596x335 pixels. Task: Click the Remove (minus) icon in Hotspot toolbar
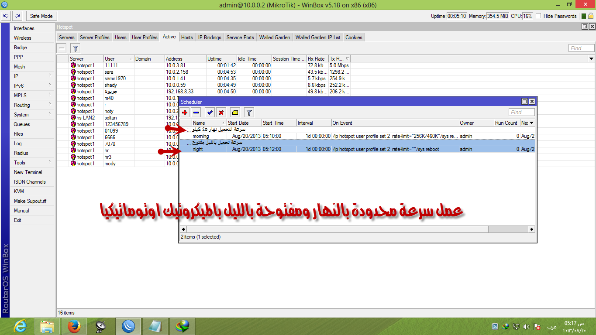point(62,48)
